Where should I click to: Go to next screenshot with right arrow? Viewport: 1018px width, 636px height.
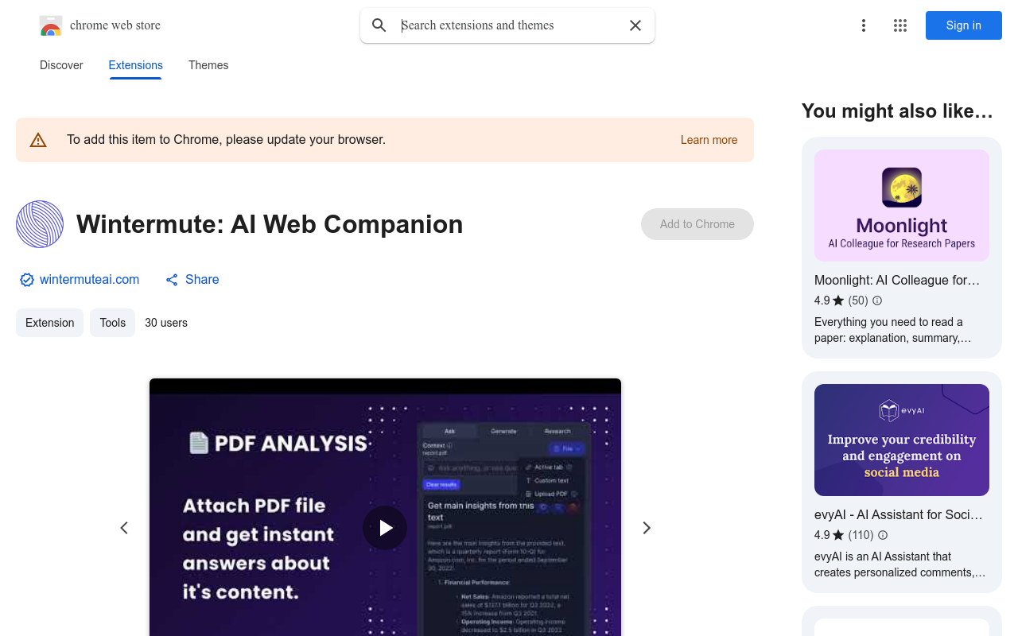point(647,528)
